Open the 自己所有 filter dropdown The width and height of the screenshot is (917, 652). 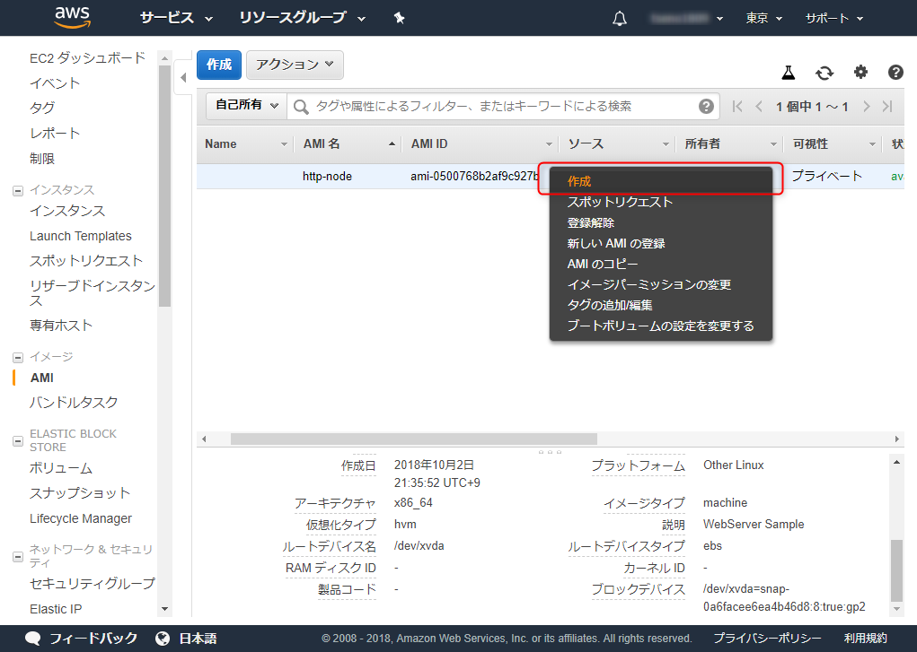pyautogui.click(x=245, y=105)
